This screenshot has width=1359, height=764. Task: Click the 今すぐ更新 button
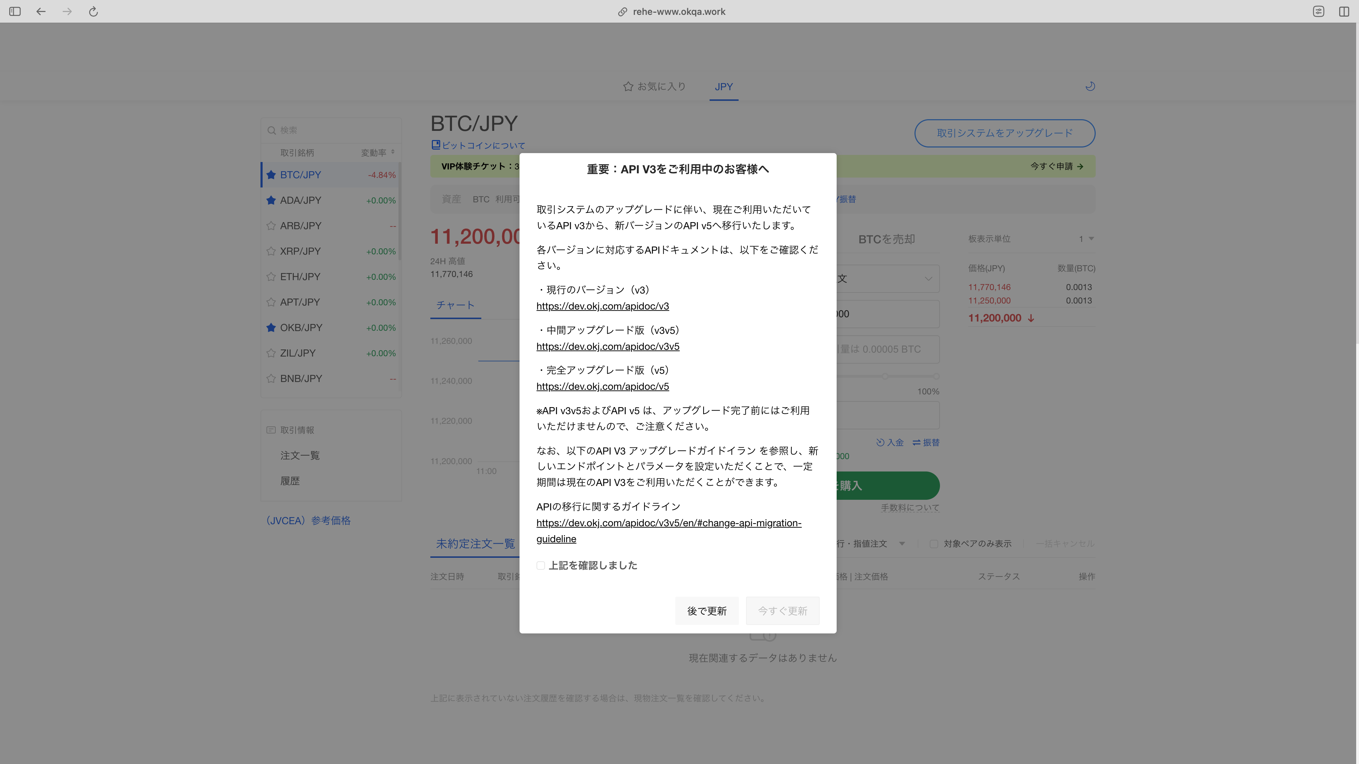pos(782,610)
